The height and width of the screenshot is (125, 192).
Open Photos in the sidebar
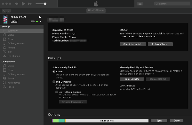point(22,48)
